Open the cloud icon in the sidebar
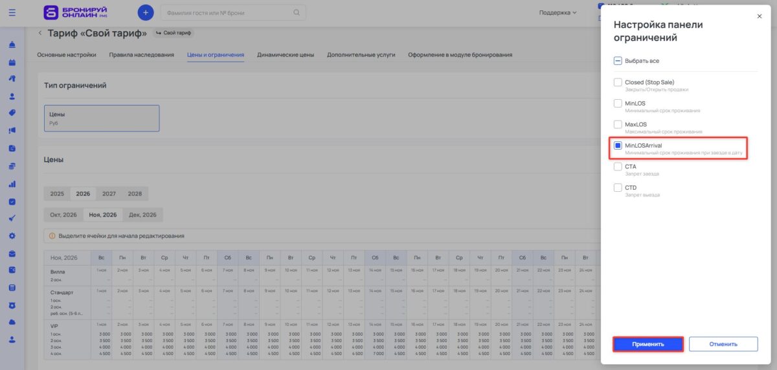The height and width of the screenshot is (370, 777). (12, 322)
